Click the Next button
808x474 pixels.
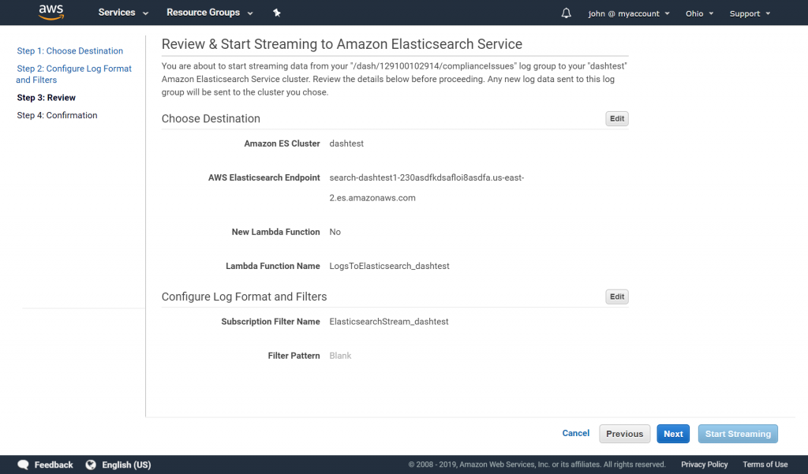pyautogui.click(x=673, y=434)
